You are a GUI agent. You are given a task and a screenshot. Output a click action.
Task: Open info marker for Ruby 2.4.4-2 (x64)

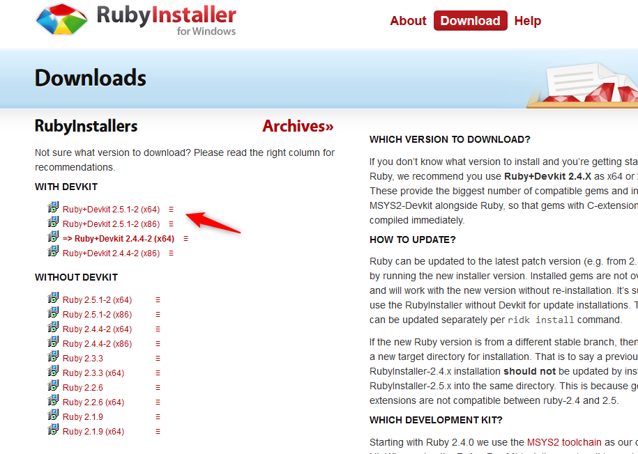point(158,329)
